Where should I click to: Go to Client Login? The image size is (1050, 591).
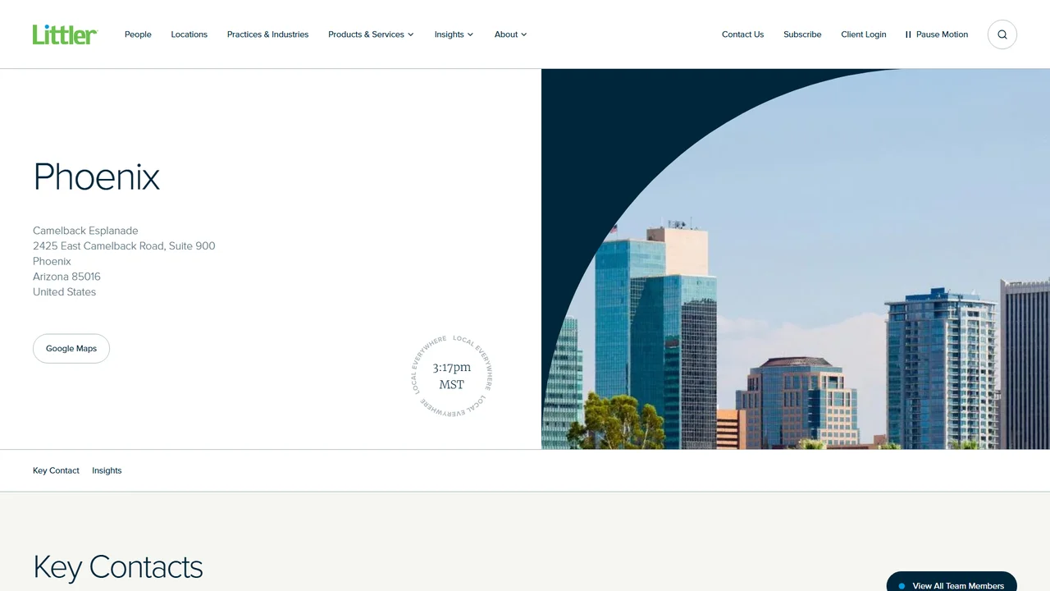click(863, 34)
